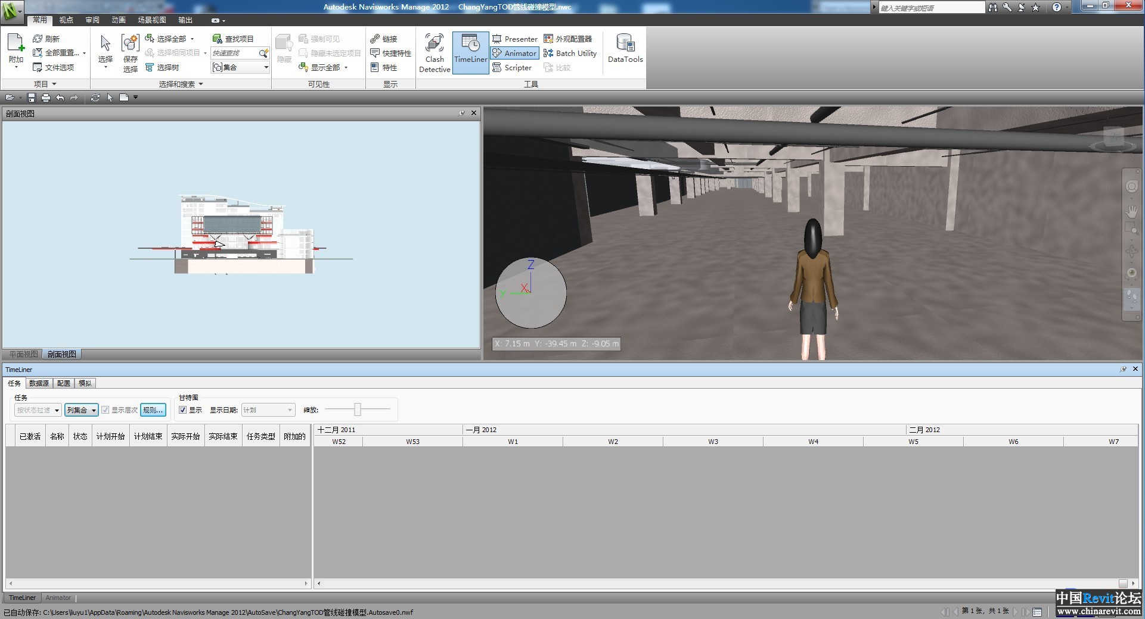1145x619 pixels.
Task: Switch to the bottom Animator tab
Action: [58, 598]
